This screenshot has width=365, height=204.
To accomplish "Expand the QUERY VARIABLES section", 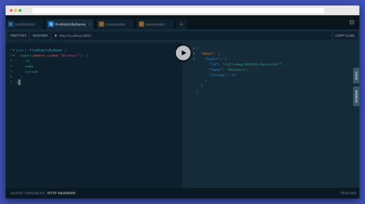I will point(28,193).
